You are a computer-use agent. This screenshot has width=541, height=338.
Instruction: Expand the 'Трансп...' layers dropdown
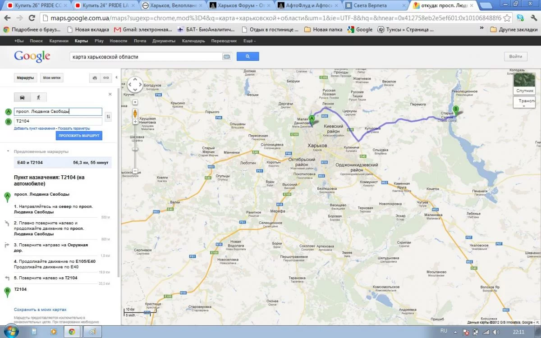click(x=524, y=102)
